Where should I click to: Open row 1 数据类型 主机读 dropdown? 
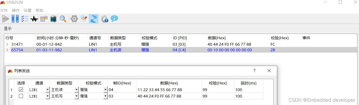tap(76, 90)
